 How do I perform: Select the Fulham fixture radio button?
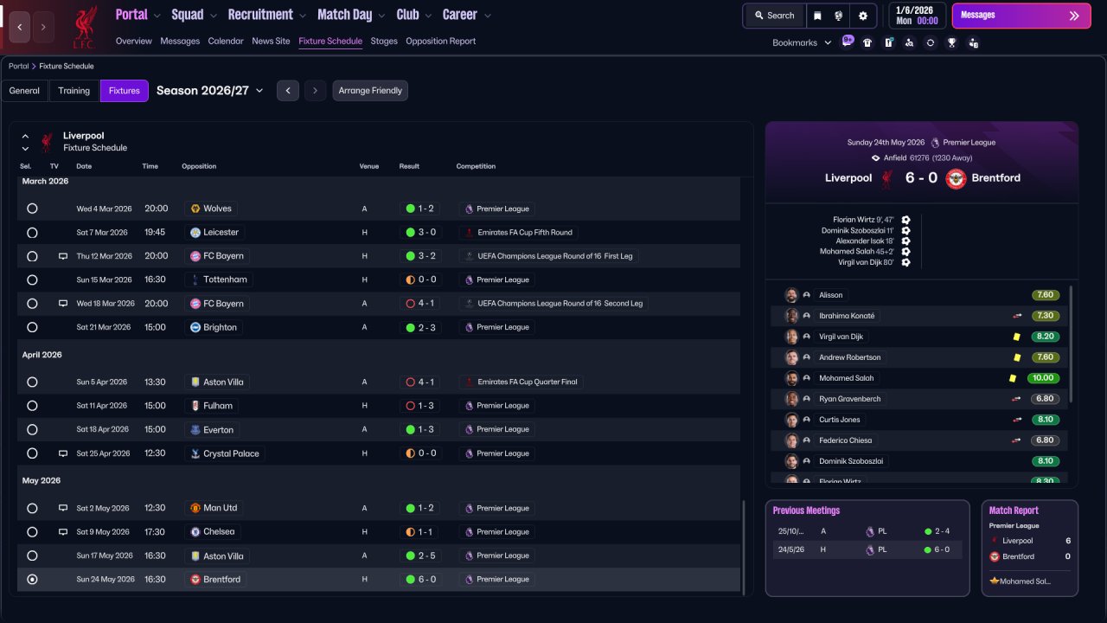32,405
